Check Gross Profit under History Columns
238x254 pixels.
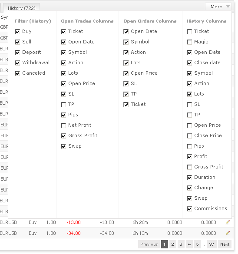click(189, 167)
